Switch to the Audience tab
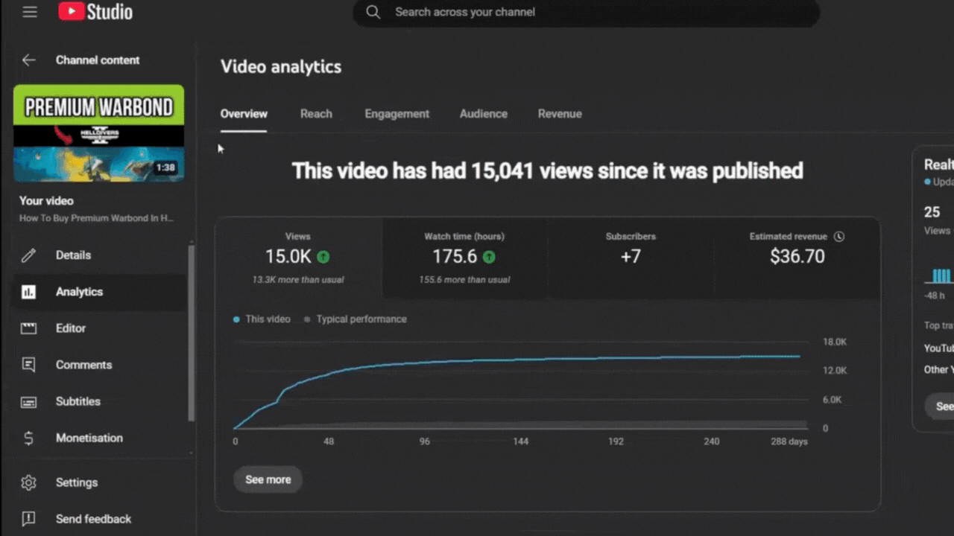 483,114
